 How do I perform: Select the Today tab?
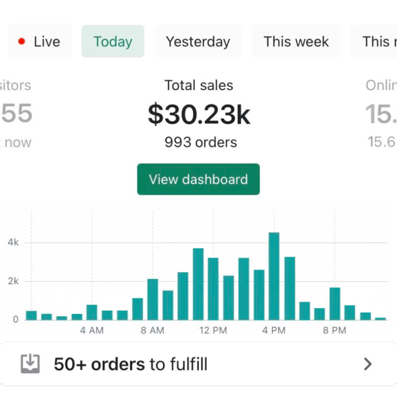click(113, 42)
